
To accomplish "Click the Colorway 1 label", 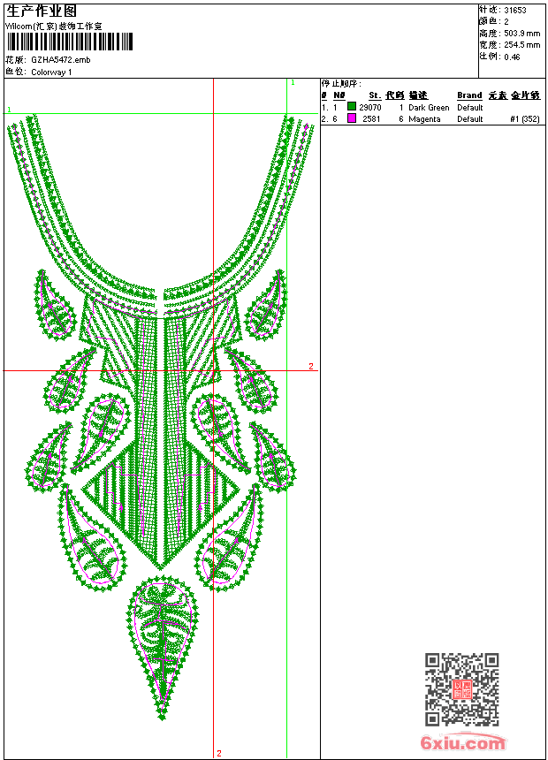I will 51,72.
